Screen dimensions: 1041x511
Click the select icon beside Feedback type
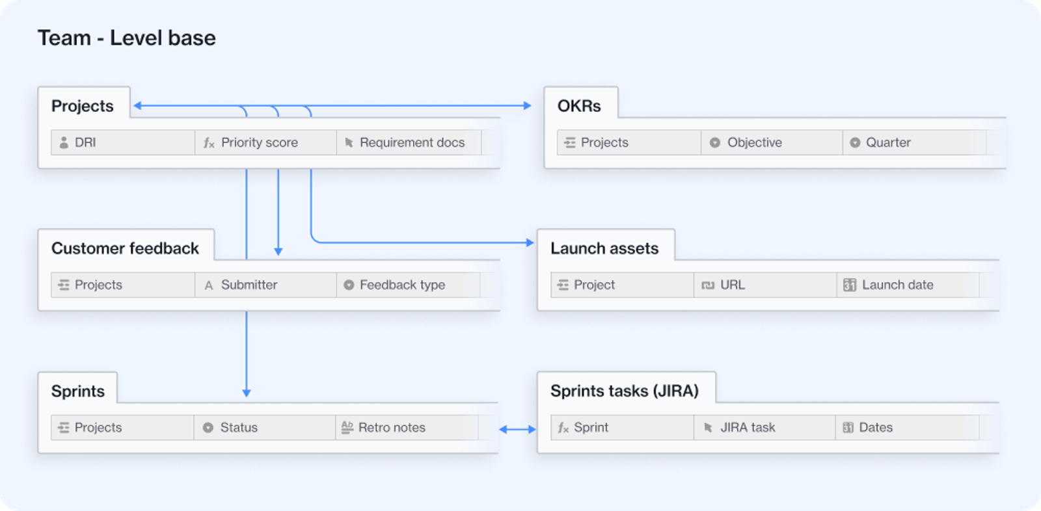click(349, 285)
